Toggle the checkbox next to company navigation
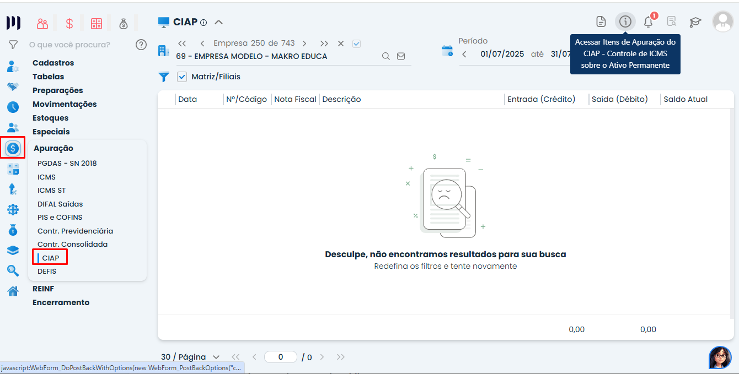 coord(356,44)
